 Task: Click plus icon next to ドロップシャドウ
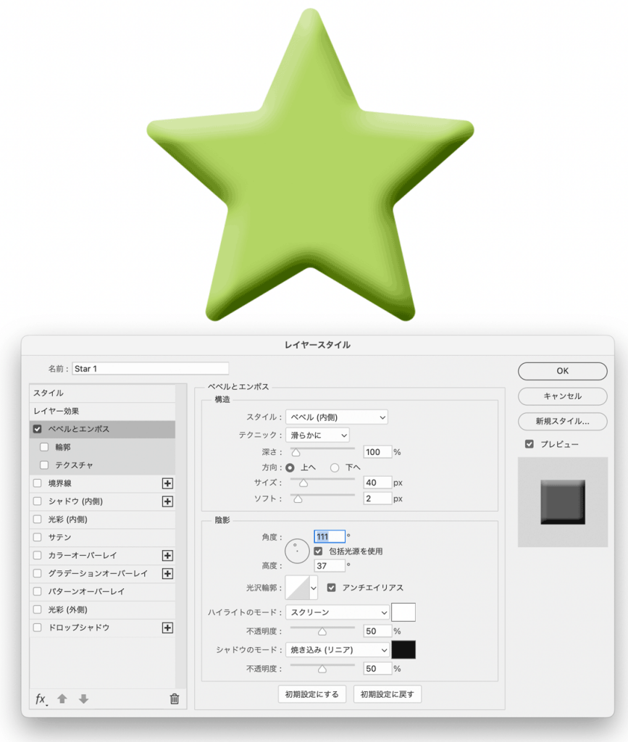[167, 628]
